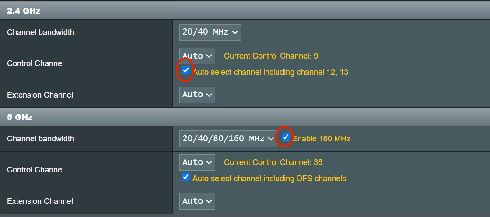Open the 20/40 MHz channel bandwidth dropdown
This screenshot has width=490, height=217.
point(210,32)
